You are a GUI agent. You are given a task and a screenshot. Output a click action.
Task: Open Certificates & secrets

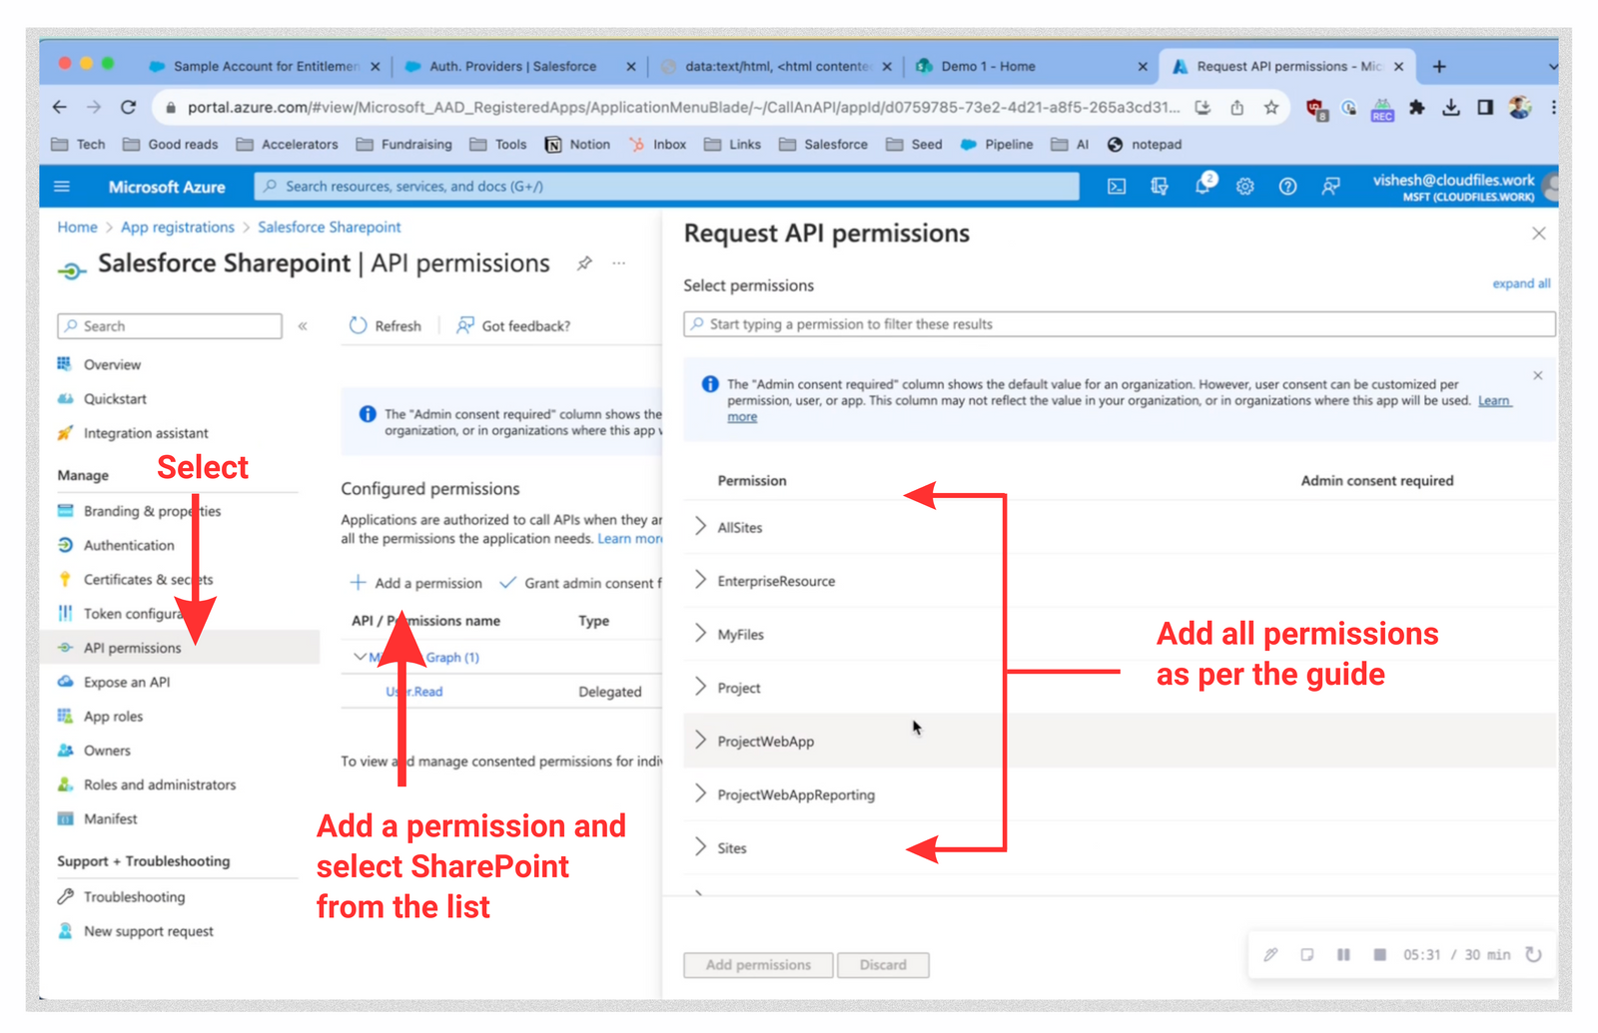coord(148,579)
